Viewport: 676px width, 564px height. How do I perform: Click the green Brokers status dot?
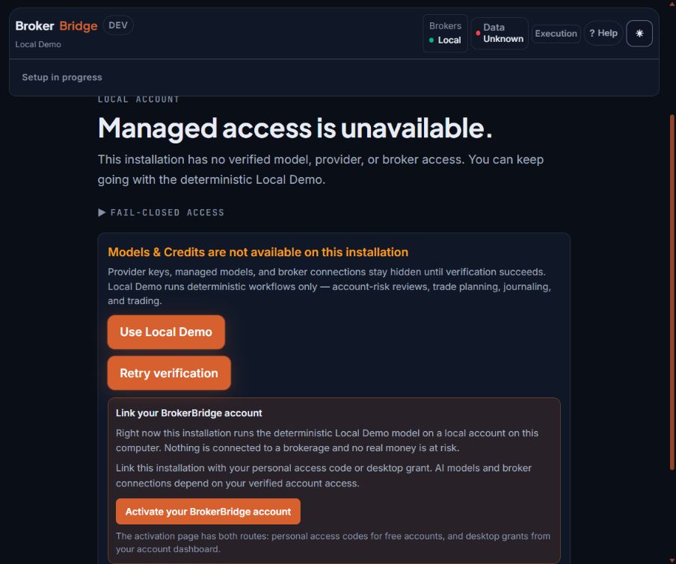tap(431, 40)
